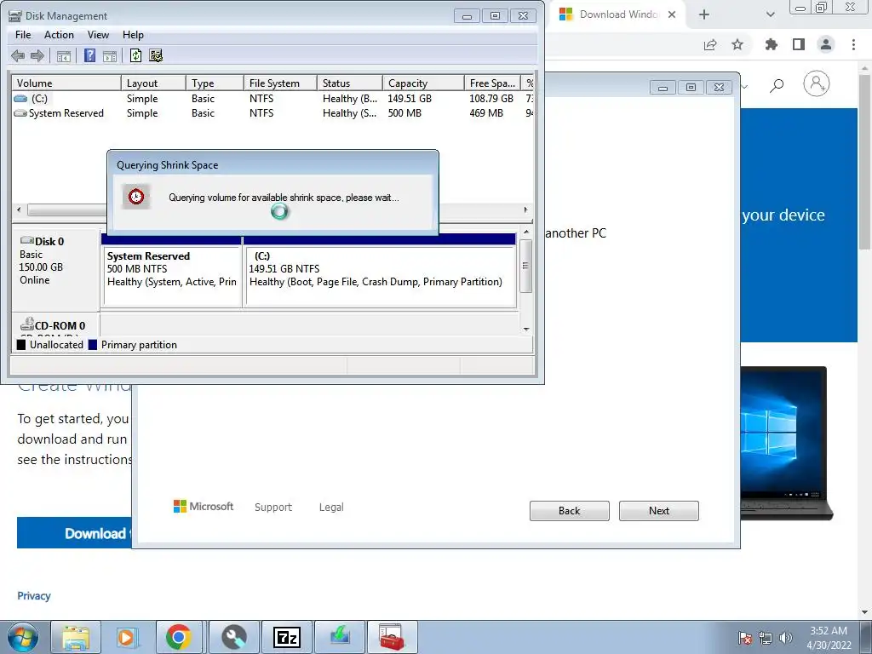This screenshot has height=654, width=872.
Task: Click the black Unallocated legend swatch
Action: click(21, 345)
